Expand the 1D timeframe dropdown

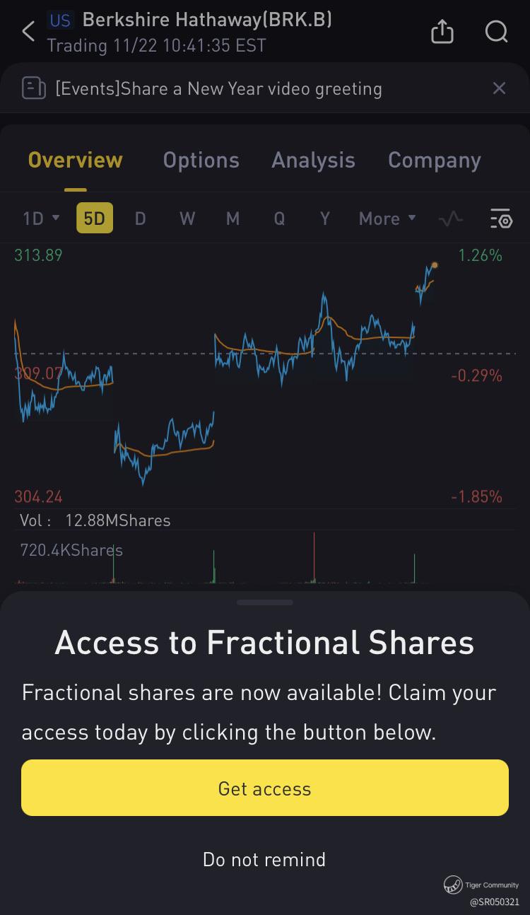click(x=41, y=218)
